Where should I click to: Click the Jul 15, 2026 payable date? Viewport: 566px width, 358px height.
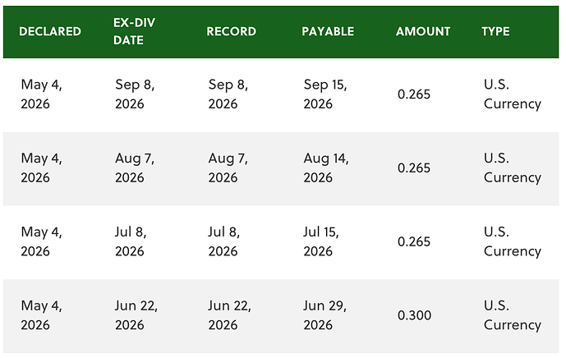coord(321,241)
